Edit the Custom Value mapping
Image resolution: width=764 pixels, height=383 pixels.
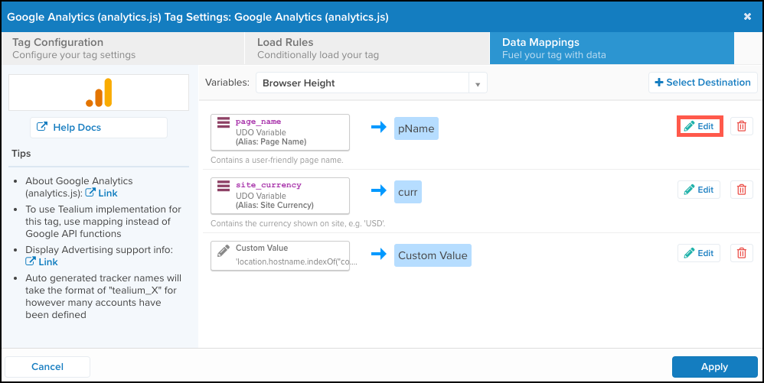click(699, 253)
